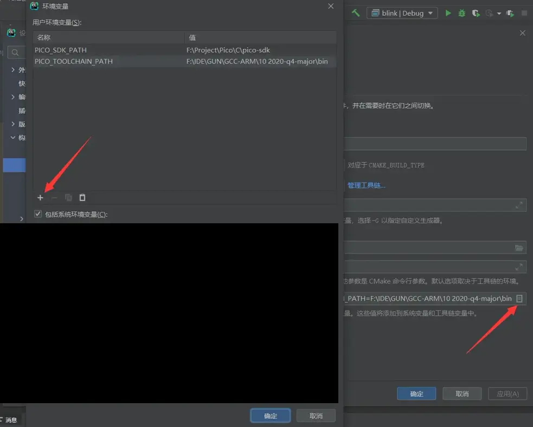Click the run with coverage icon
The height and width of the screenshot is (427, 533).
pyautogui.click(x=476, y=13)
